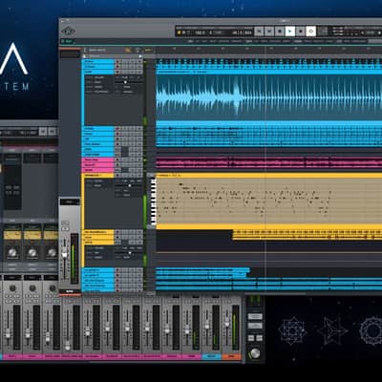Viewport: 382px width, 382px height.
Task: Click the tempo display in the transport
Action: [x=201, y=32]
